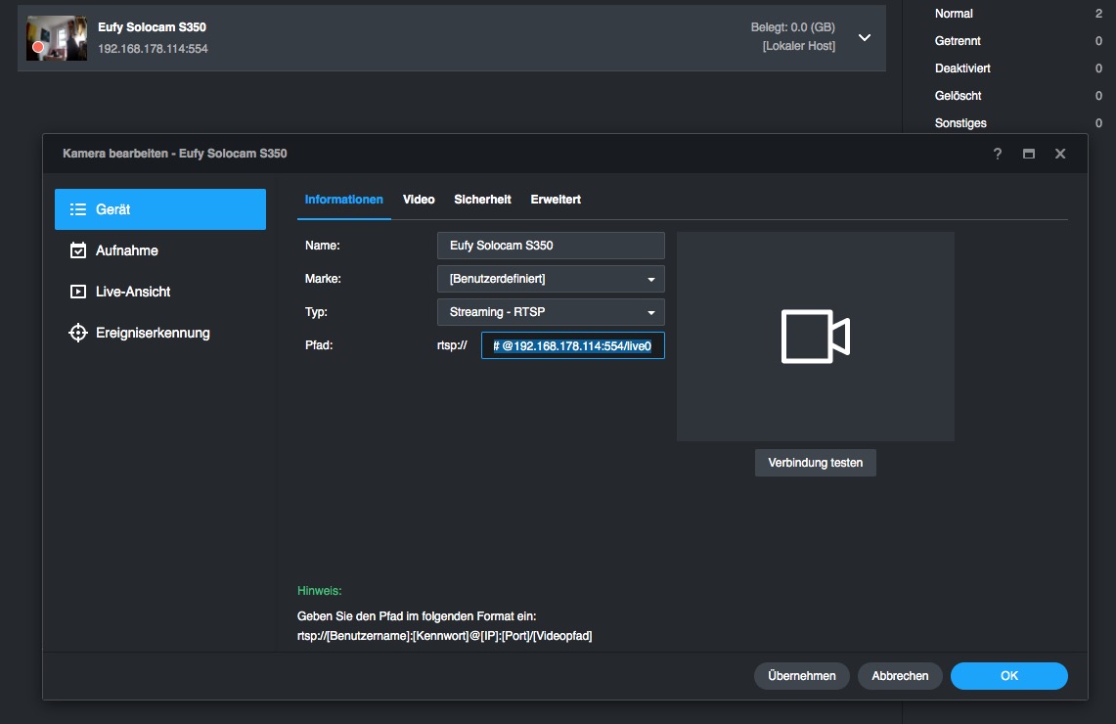1116x724 pixels.
Task: Click the Verbindung testen button
Action: click(x=815, y=463)
